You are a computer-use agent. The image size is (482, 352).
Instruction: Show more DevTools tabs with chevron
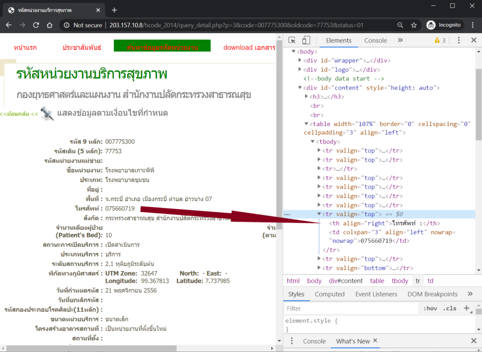click(400, 41)
